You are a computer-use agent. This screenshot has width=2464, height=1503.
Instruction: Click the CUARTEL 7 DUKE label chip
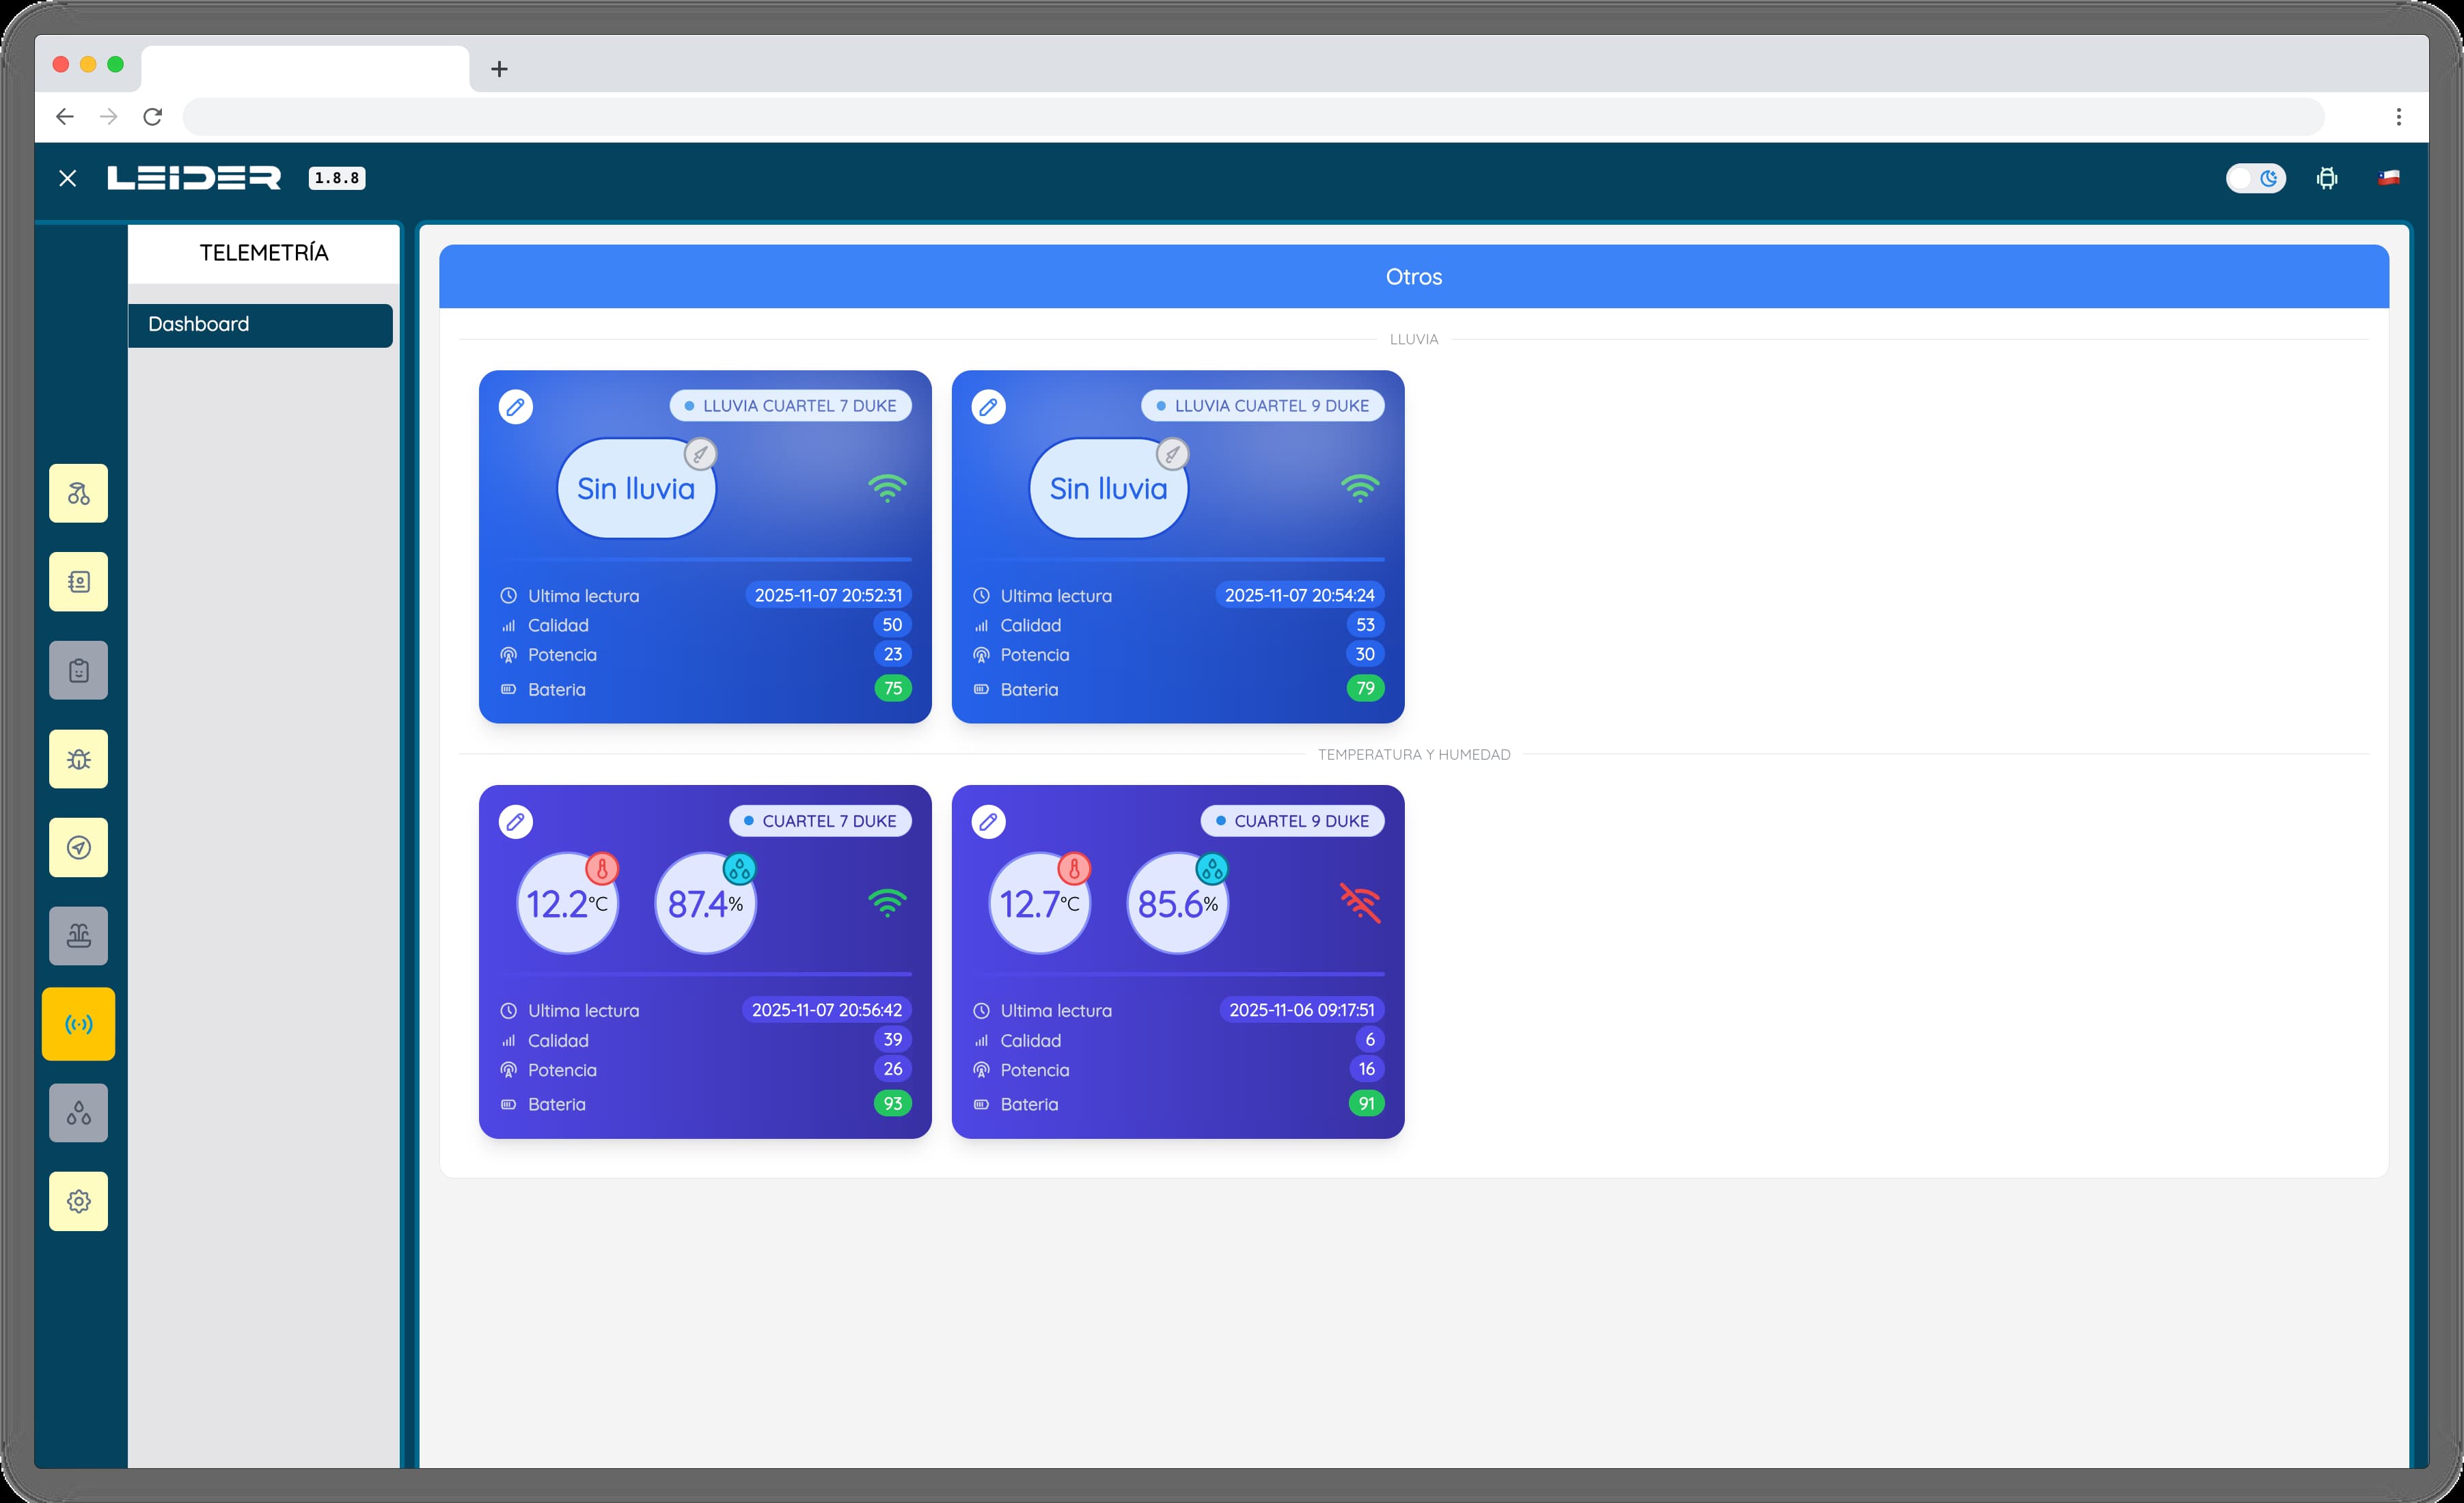pos(820,821)
